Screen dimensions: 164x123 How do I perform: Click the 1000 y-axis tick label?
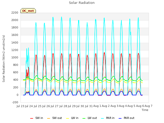(x=15, y=57)
